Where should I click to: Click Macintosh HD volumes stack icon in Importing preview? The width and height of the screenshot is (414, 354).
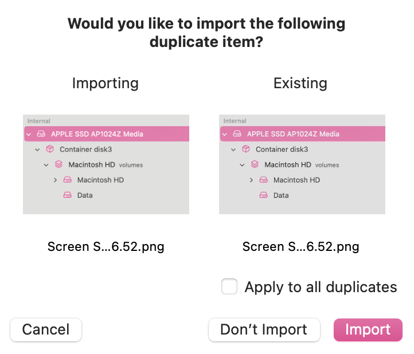[59, 164]
